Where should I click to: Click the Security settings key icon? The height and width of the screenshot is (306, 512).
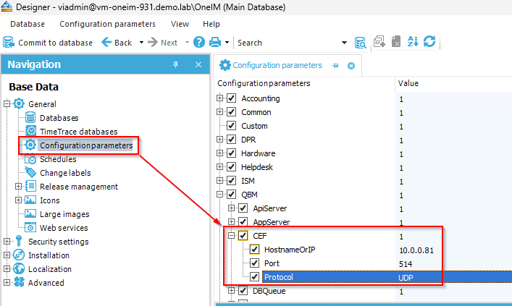coord(19,241)
